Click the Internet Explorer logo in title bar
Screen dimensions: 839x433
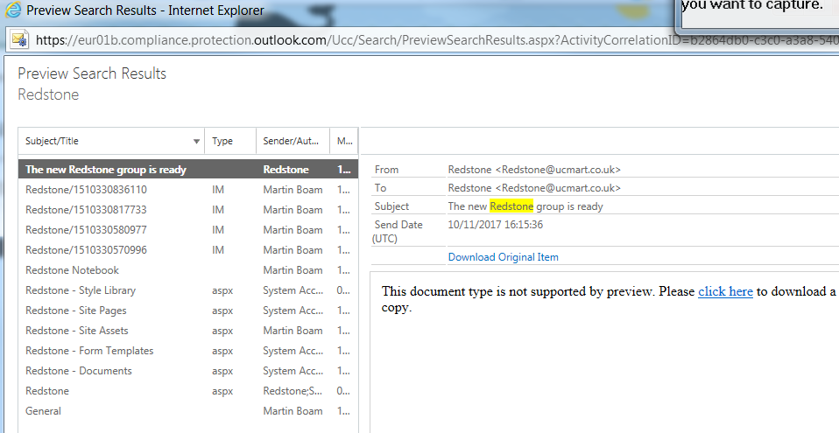(x=13, y=12)
